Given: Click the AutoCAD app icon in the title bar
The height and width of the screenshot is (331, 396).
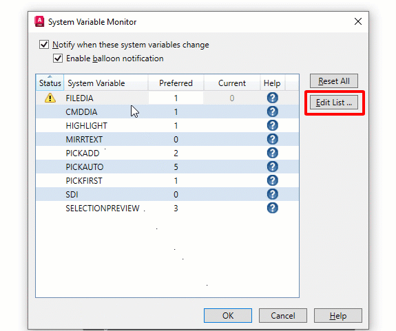Looking at the screenshot, I should coord(39,21).
